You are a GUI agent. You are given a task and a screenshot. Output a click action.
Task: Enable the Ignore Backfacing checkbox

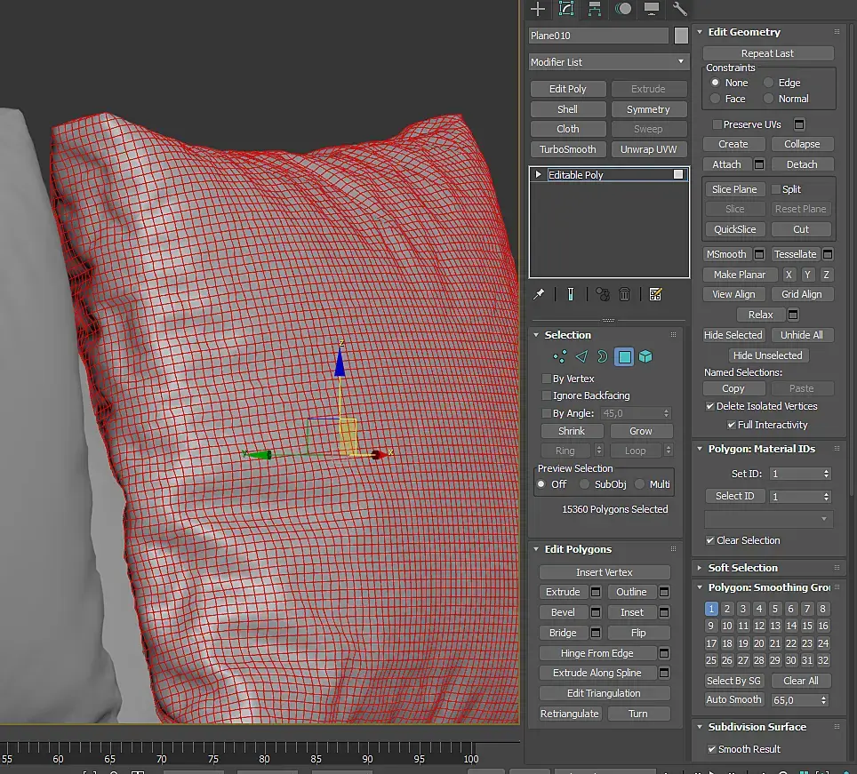(546, 395)
